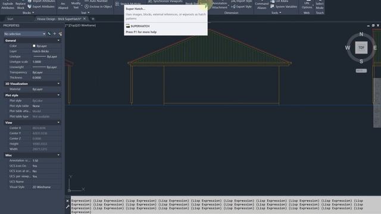Click the Explode Attributes tool
This screenshot has width=381, height=214.
point(8,5)
